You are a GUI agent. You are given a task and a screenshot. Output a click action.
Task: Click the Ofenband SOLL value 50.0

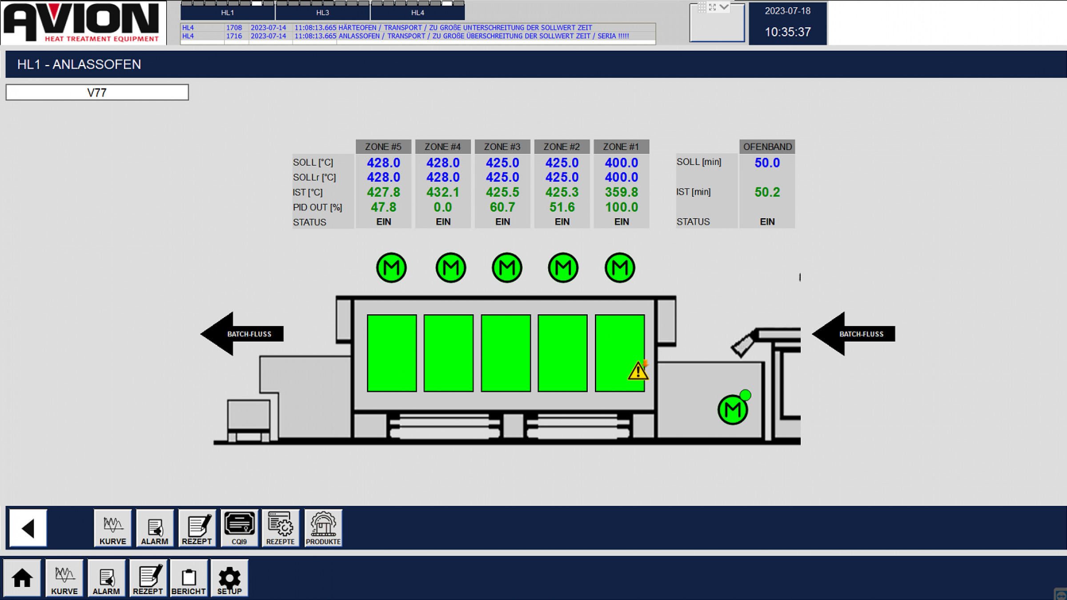click(767, 163)
